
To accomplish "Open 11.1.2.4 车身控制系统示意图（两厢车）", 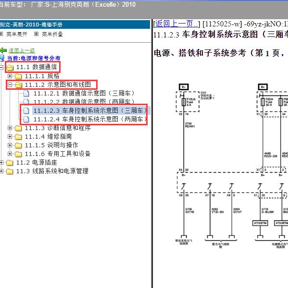I will point(90,119).
